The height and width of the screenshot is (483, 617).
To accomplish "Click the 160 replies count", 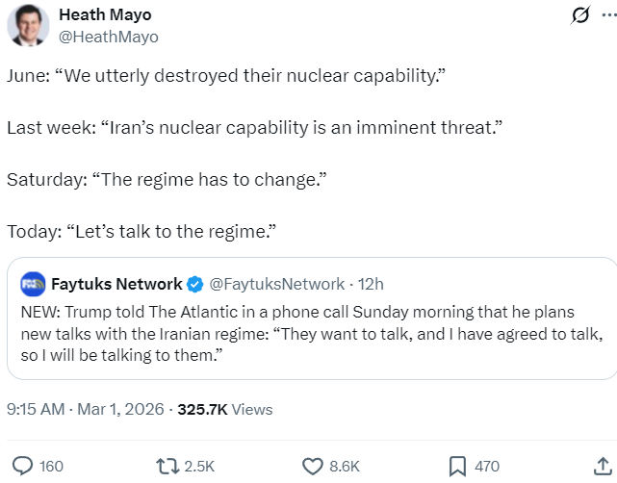I will pyautogui.click(x=51, y=466).
